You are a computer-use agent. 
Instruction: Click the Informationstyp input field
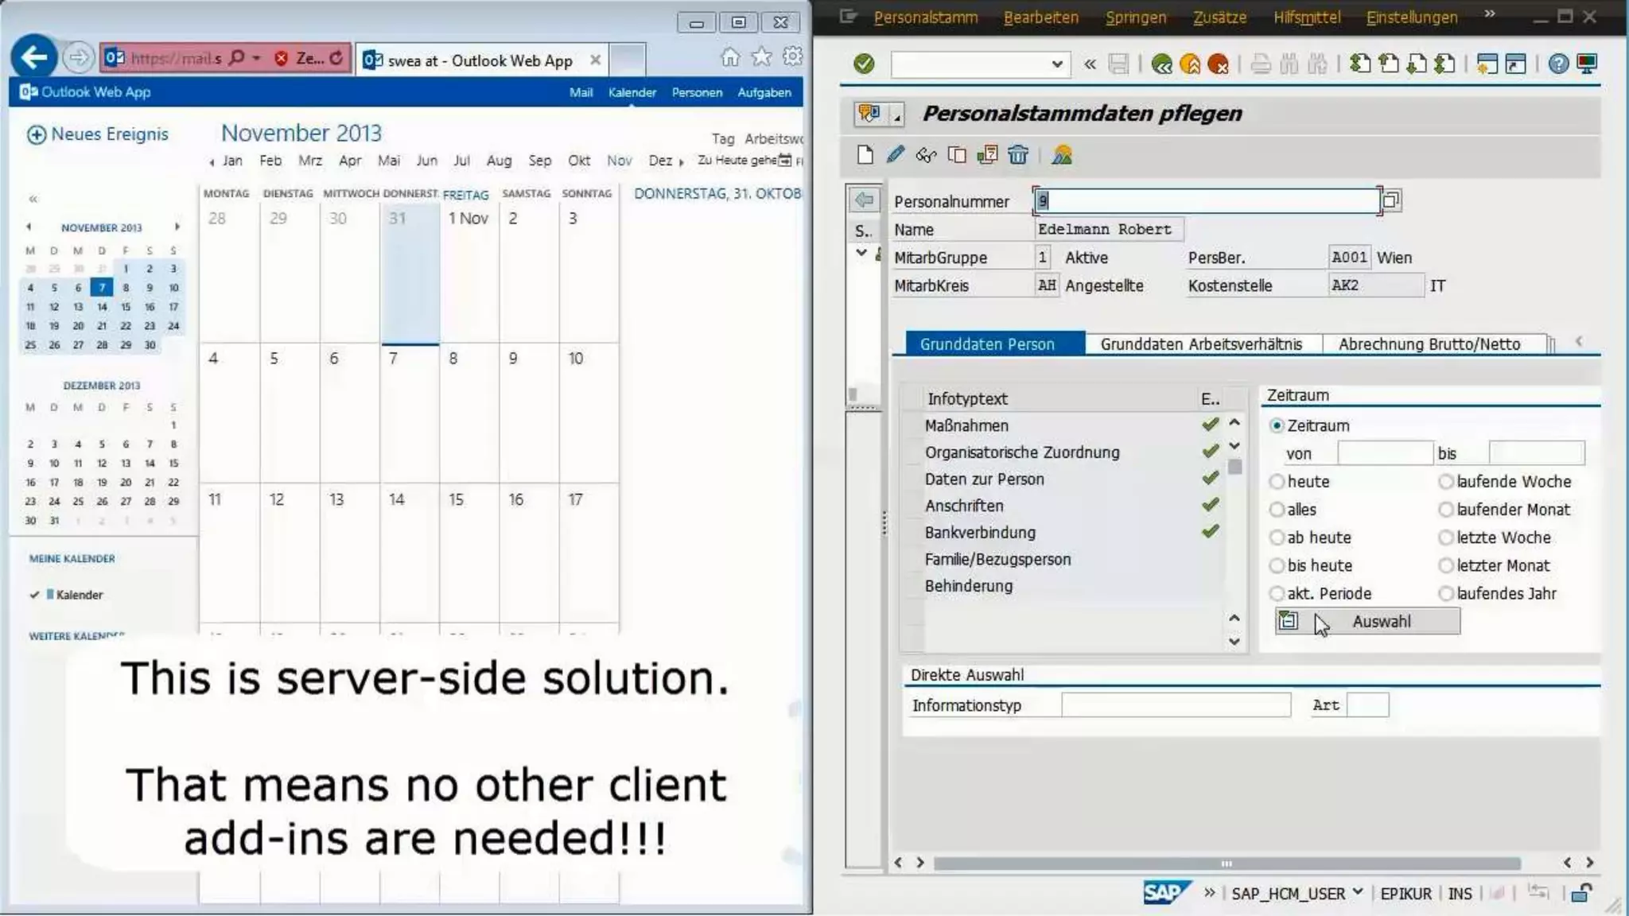point(1176,705)
